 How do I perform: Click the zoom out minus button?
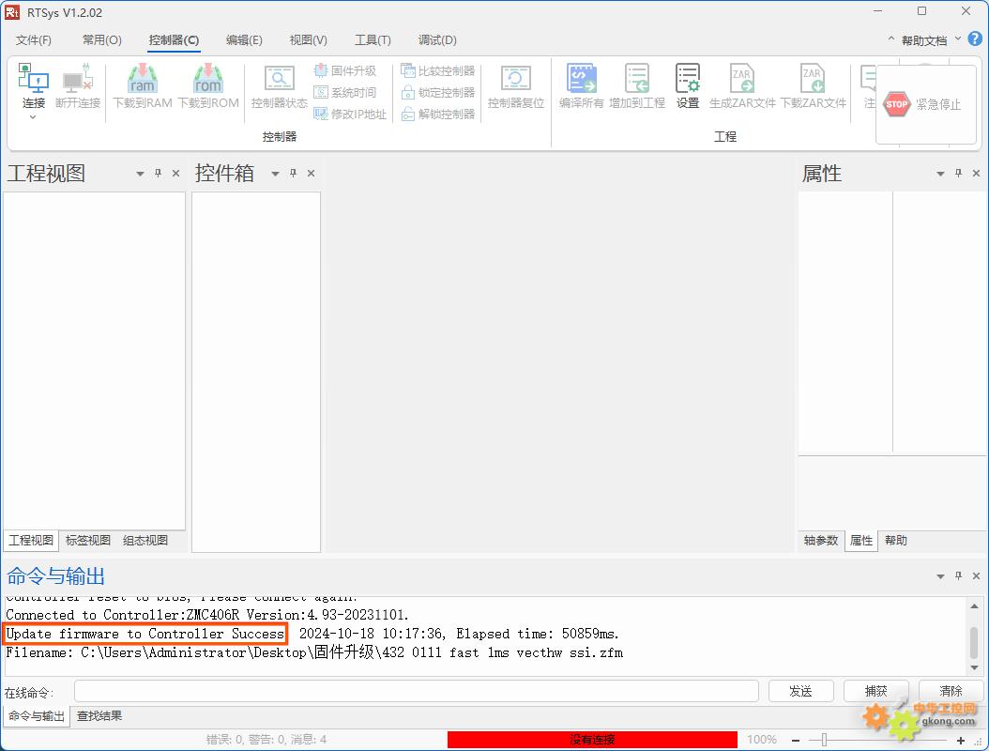[x=796, y=740]
